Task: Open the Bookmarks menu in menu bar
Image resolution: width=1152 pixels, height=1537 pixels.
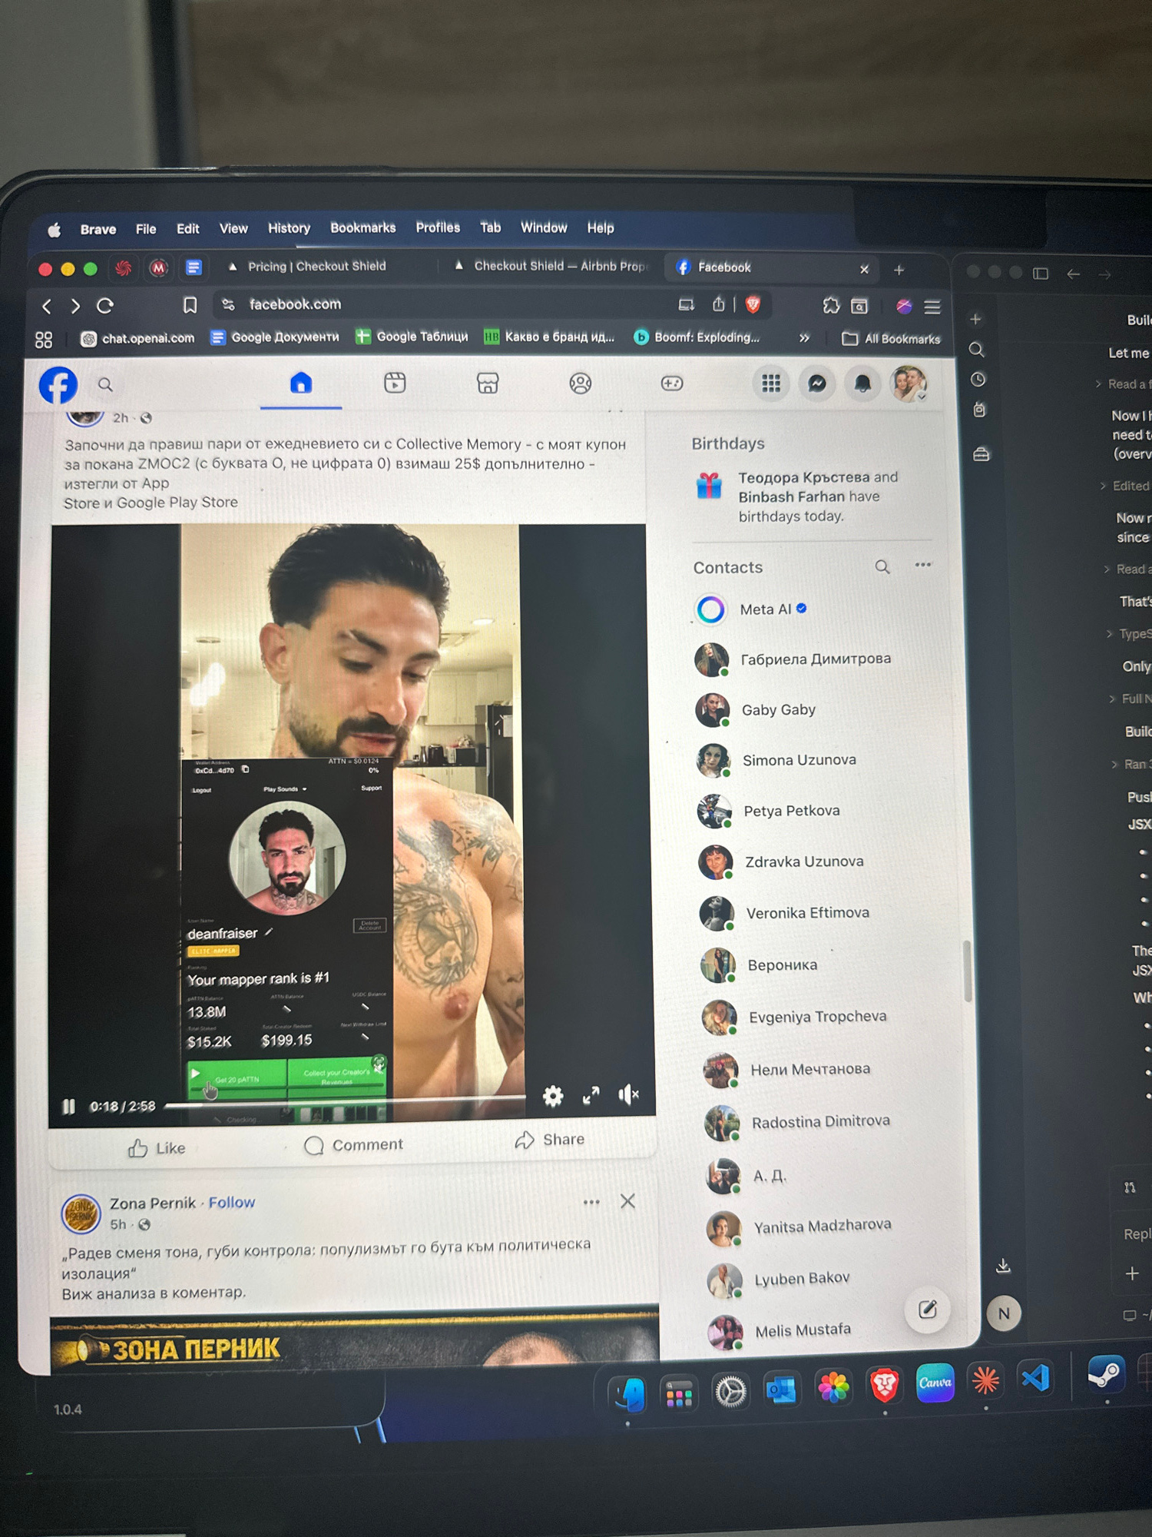Action: [362, 228]
